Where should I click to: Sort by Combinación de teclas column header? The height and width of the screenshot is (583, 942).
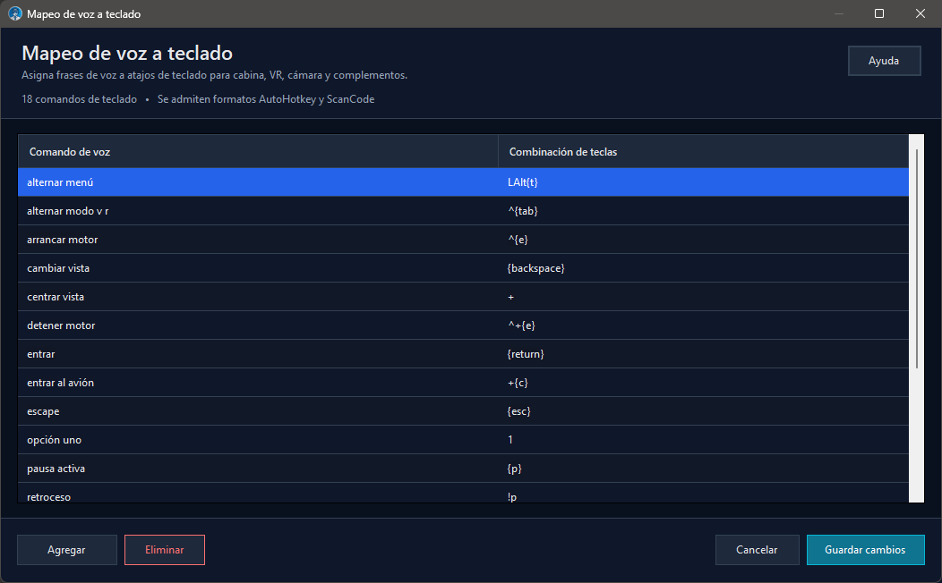pyautogui.click(x=704, y=152)
